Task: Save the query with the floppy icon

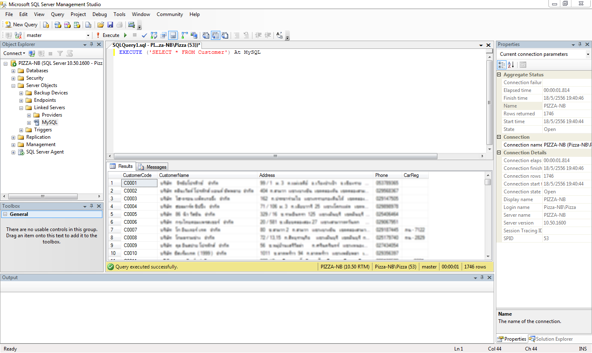Action: tap(110, 25)
